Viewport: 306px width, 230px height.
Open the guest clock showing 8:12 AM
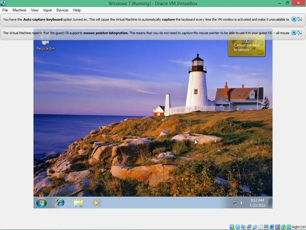(257, 203)
